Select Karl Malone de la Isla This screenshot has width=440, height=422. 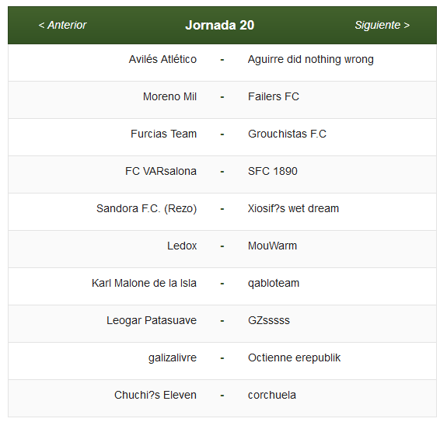coord(144,283)
